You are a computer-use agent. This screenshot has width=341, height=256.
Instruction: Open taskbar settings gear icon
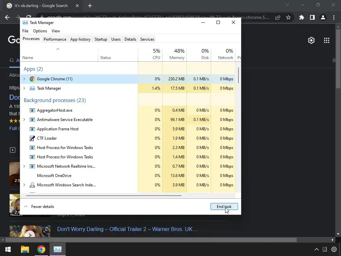point(334,249)
